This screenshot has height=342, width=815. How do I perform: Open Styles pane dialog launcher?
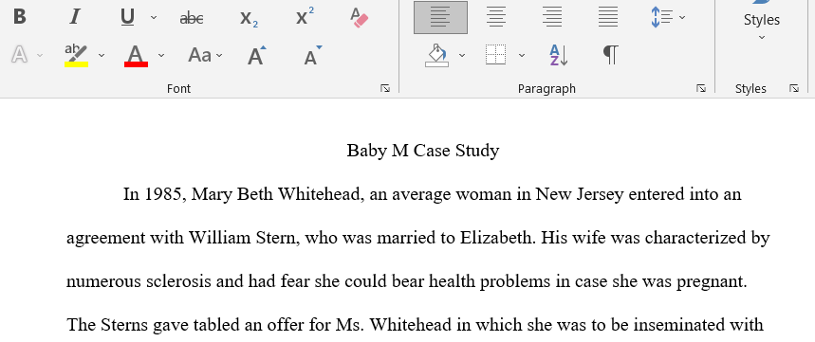click(x=794, y=89)
